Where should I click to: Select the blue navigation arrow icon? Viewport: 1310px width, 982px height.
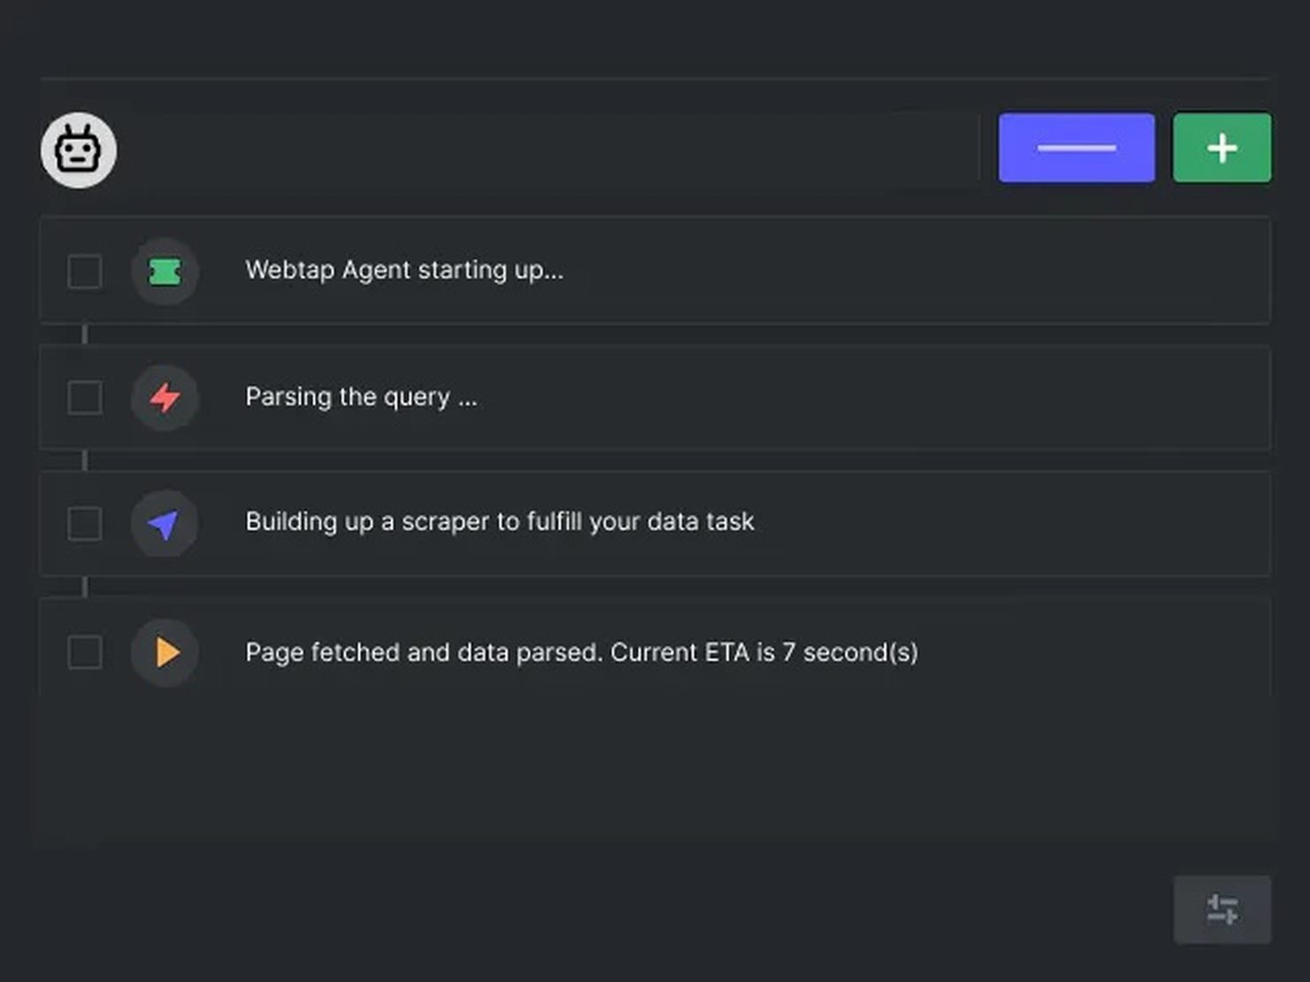pyautogui.click(x=165, y=524)
